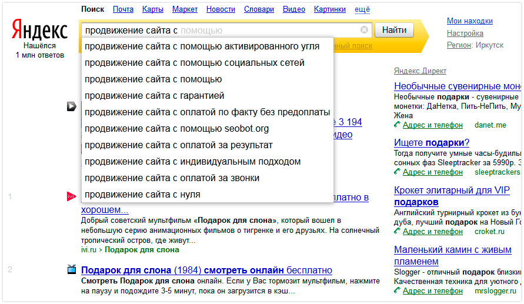Click the mrslogger.ru ad domain
Screen dimensions: 524x304
pyautogui.click(x=495, y=290)
